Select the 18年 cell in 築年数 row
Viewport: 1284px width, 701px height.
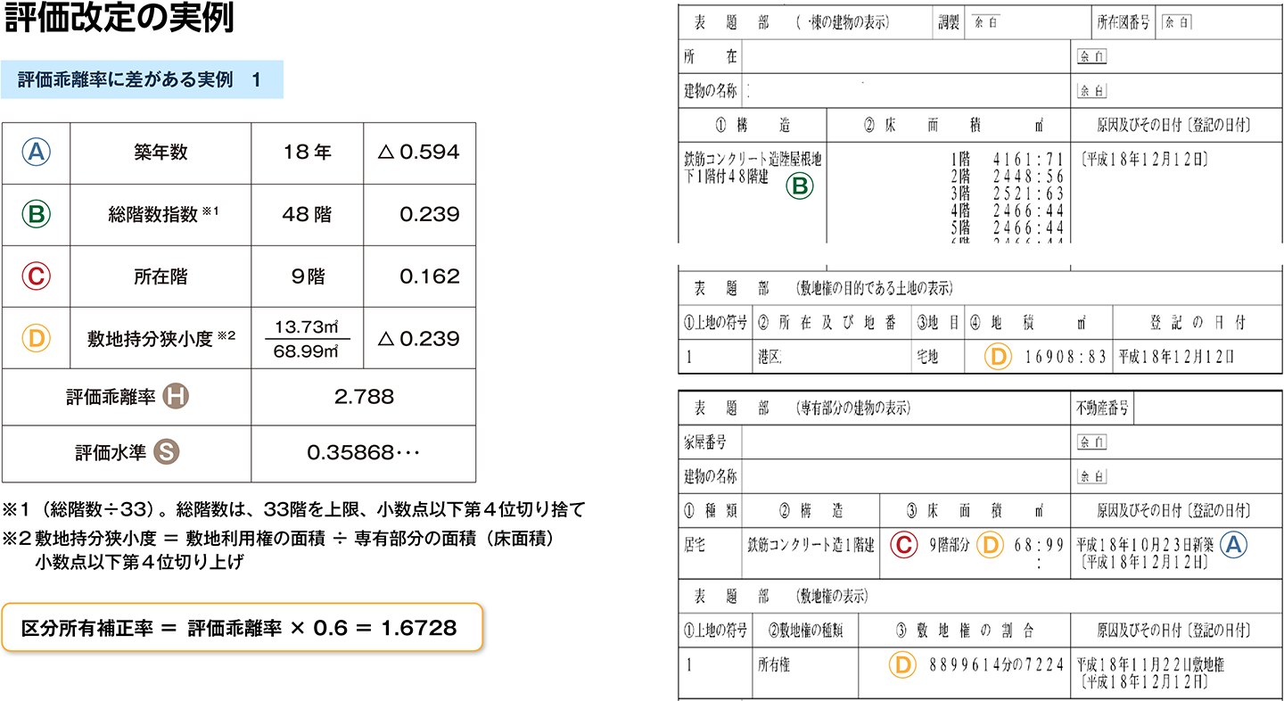pyautogui.click(x=307, y=153)
